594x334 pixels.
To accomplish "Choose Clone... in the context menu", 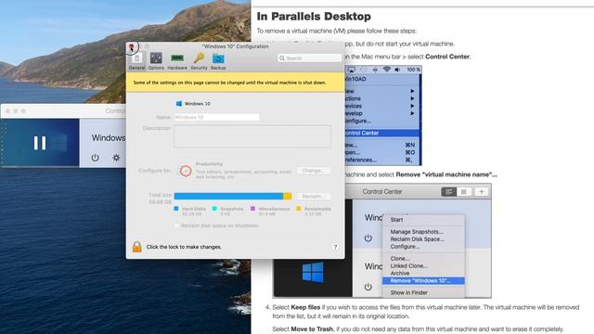I will point(400,259).
